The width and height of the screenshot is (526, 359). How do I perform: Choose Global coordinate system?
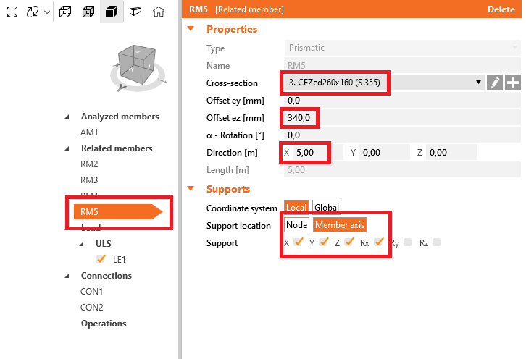click(327, 208)
